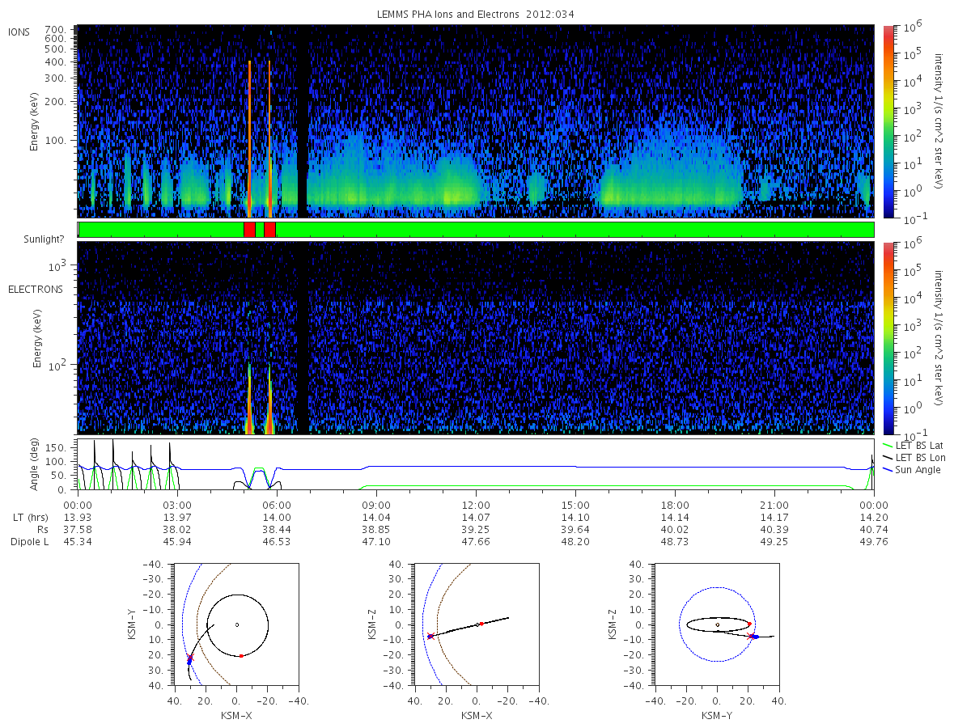Click the black data gap in the ions spectrogram
971x728 pixels.
click(x=303, y=121)
